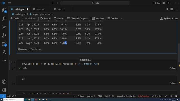The image size is (180, 101).
Task: Show additional views ellipsis in activity bar
Action: tap(4, 61)
